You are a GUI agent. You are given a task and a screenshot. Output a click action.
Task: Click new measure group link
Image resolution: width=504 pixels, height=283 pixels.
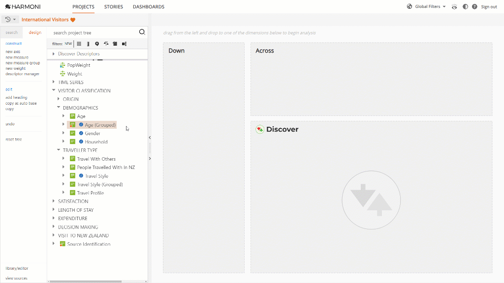[x=23, y=63]
